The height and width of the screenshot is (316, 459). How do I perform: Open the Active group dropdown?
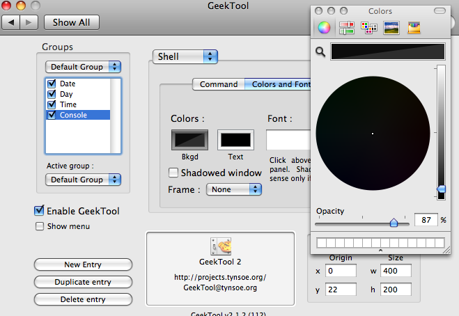[x=83, y=180]
